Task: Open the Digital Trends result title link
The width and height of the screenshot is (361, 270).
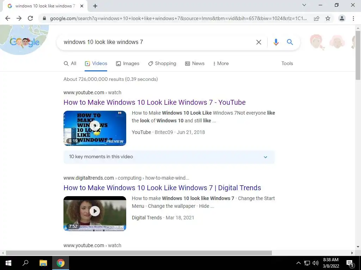Action: click(x=162, y=188)
